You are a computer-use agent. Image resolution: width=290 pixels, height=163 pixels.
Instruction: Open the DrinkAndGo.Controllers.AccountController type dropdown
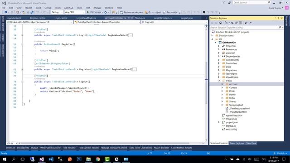(107, 22)
